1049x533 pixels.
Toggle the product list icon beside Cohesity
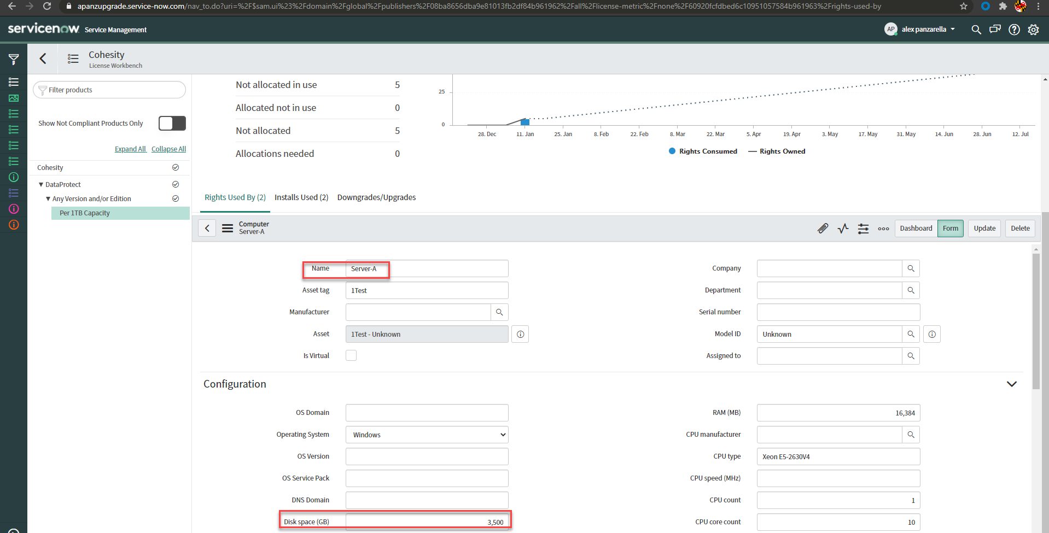73,58
